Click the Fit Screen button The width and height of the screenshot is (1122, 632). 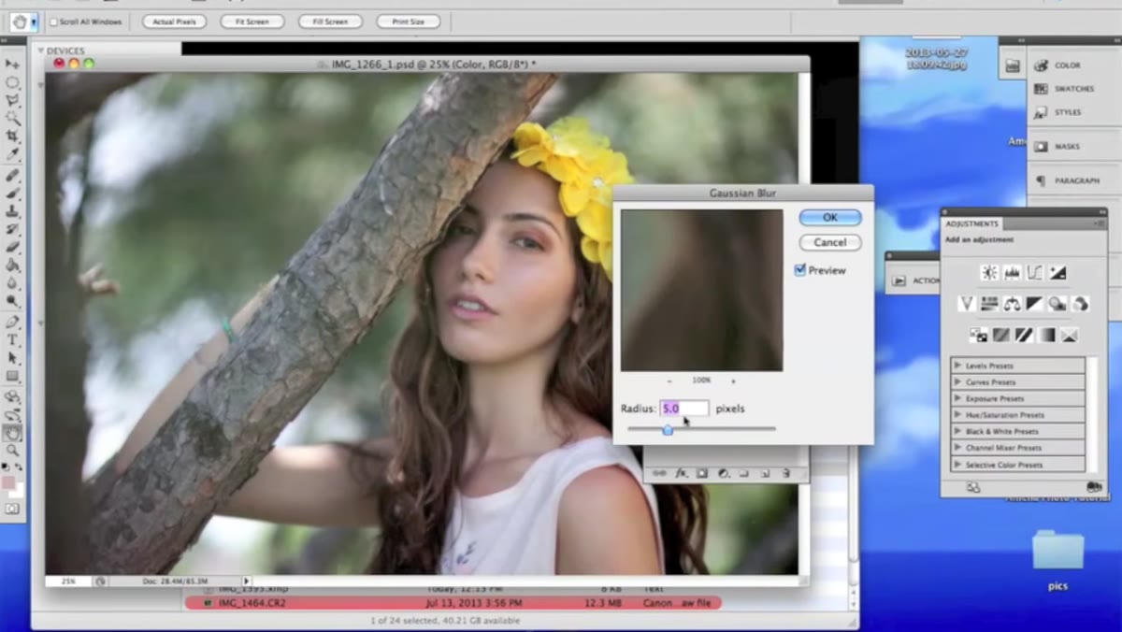point(252,22)
